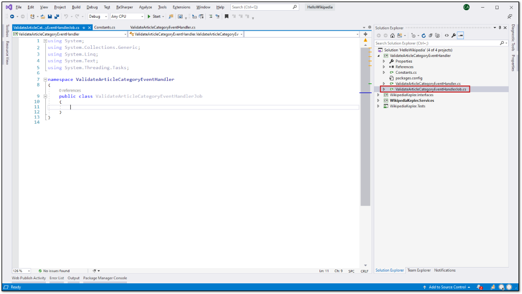Image resolution: width=522 pixels, height=294 pixels.
Task: Open Properties via the wrench icon
Action: coord(453,36)
